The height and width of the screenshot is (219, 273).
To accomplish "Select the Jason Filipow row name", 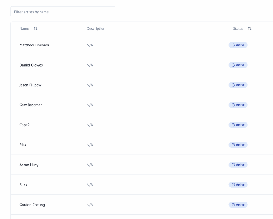I will tap(30, 85).
